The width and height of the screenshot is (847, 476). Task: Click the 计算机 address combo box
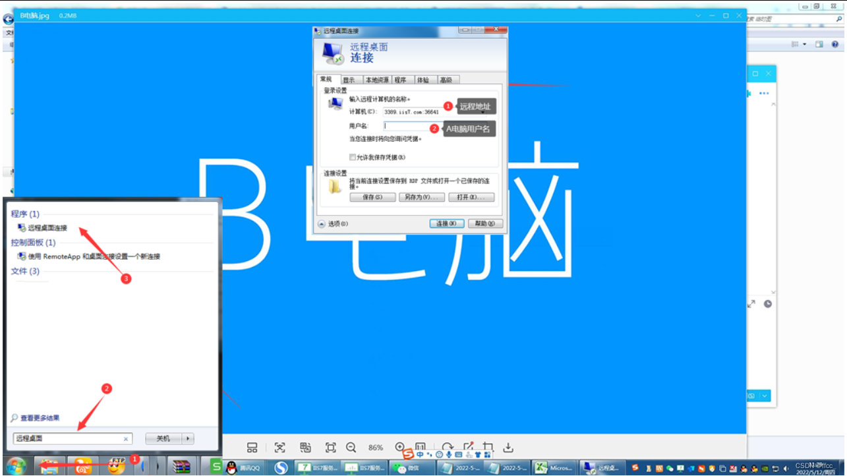(434, 111)
